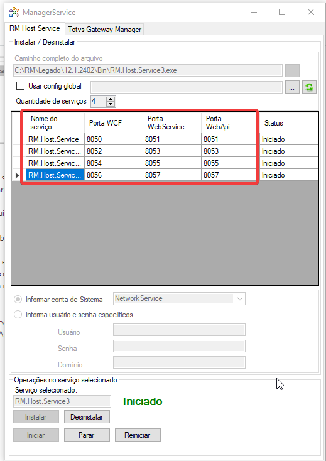
Task: Click the Instalar button
Action: [36, 417]
